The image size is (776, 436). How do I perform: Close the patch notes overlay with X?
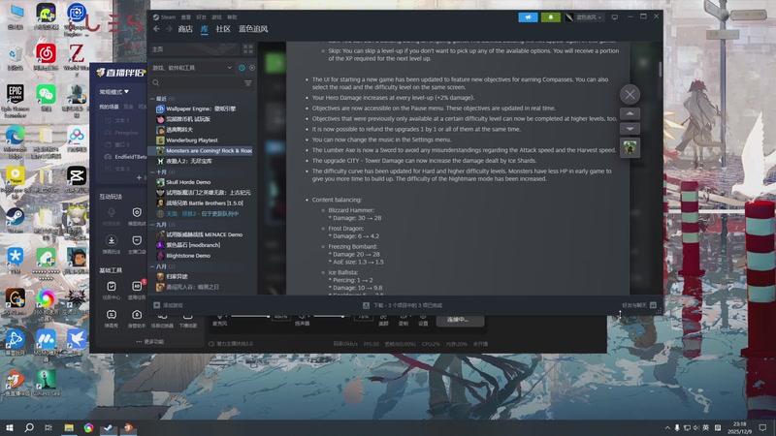click(630, 94)
